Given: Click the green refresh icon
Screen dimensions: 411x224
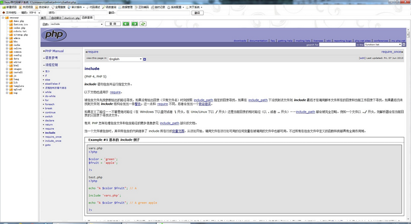Looking at the screenshot, I should [x=143, y=24].
